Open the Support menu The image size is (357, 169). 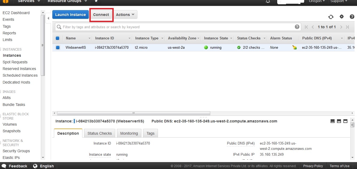pyautogui.click(x=339, y=1)
